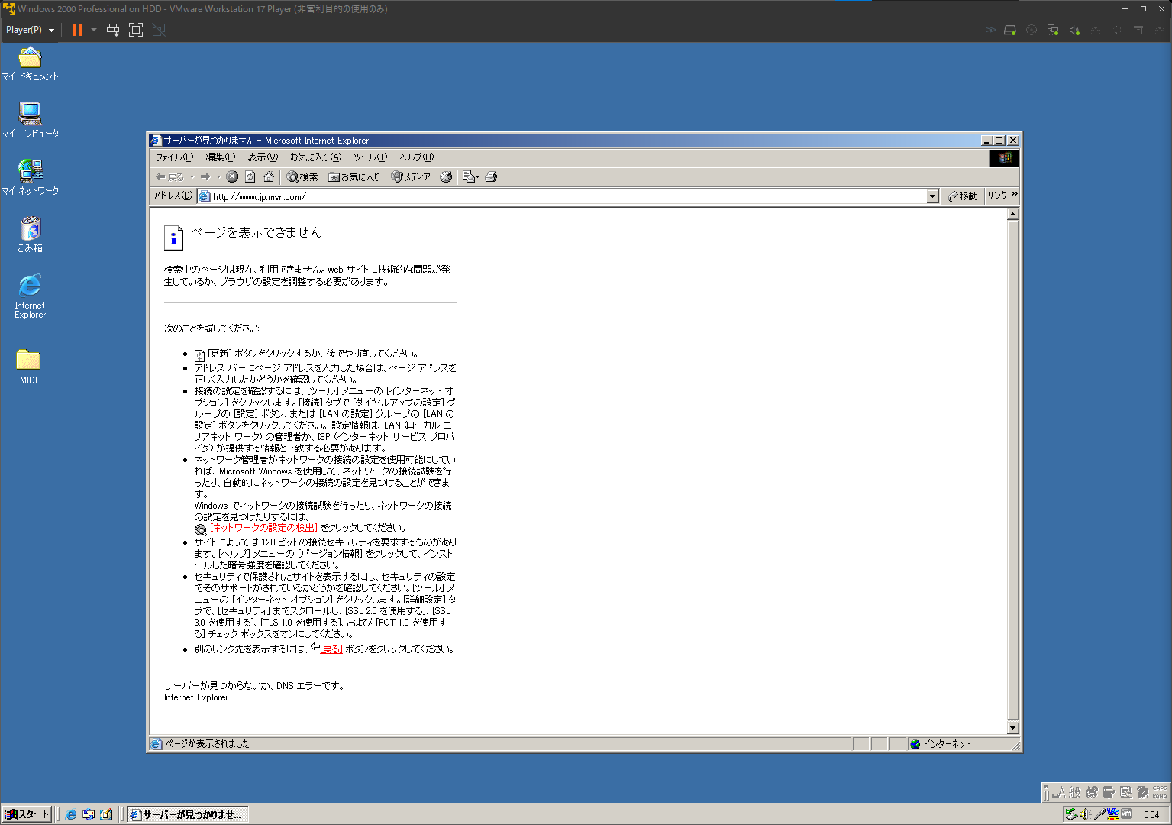This screenshot has height=825, width=1172.
Task: Launch Internet Explorer from Quick Launch
Action: point(71,814)
